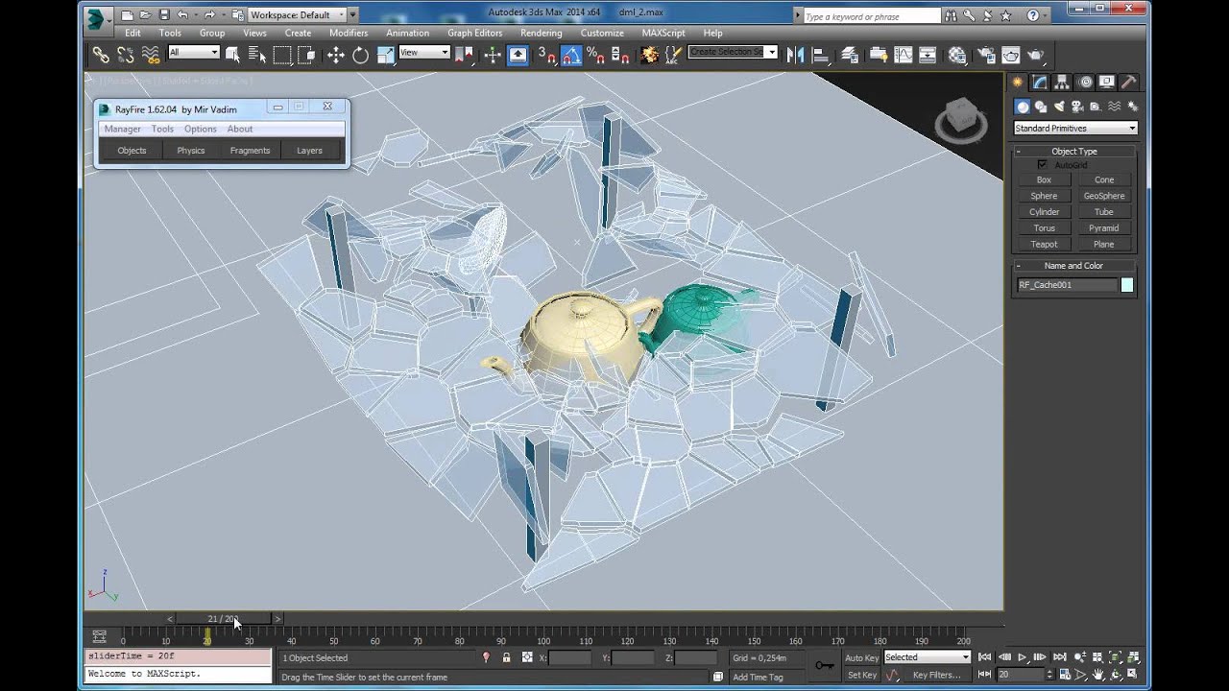Open the Animation menu
Screen dimensions: 1229x691
click(407, 33)
